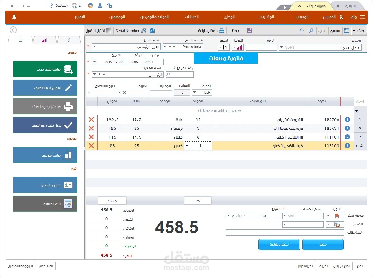This screenshot has width=373, height=277.
Task: Click the رقم المرجع search field
Action: tap(180, 74)
